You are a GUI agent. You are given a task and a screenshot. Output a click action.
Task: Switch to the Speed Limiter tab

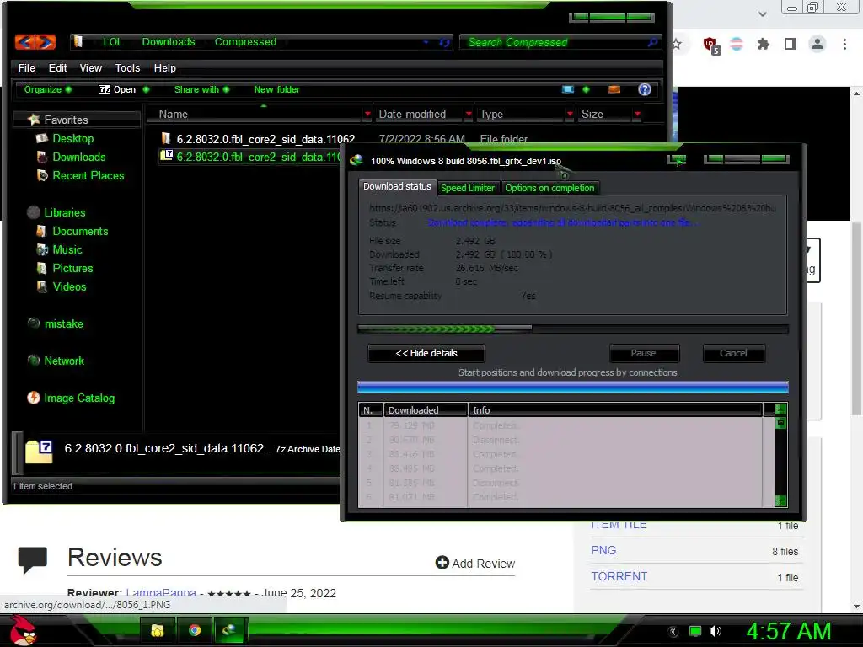click(468, 188)
